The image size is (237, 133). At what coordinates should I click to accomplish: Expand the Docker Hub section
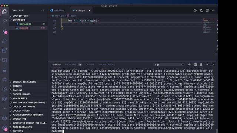point(28,119)
